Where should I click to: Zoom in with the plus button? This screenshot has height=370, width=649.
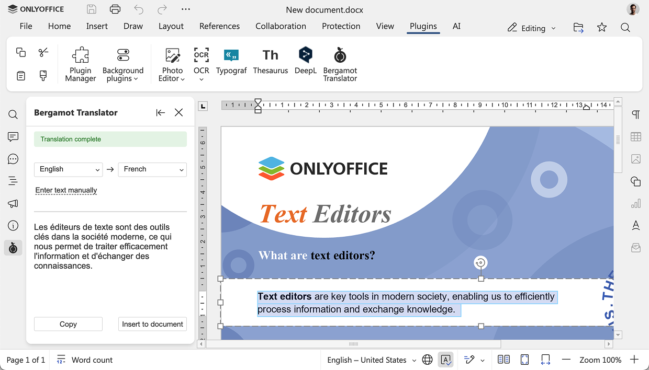click(634, 360)
